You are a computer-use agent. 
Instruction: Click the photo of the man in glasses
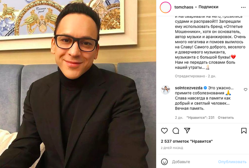click(x=78, y=84)
